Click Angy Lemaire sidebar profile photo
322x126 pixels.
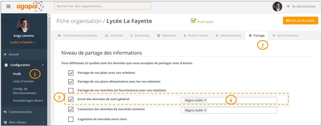coord(24,25)
